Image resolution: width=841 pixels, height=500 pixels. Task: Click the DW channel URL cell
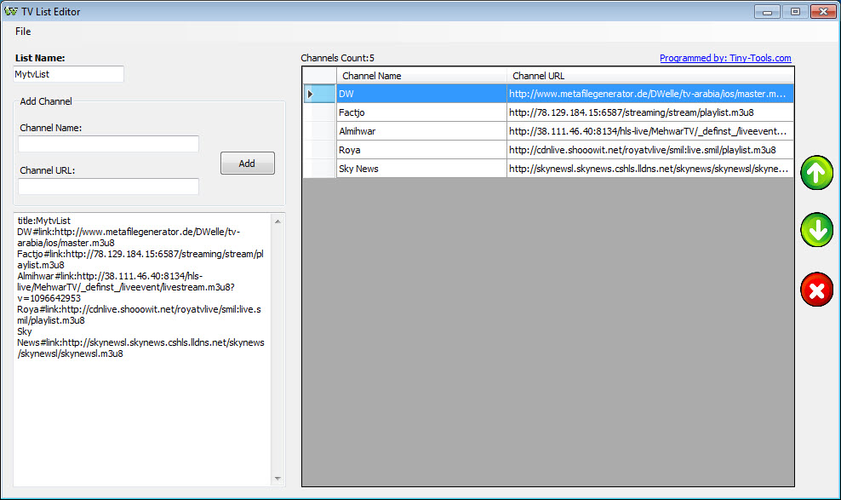650,94
